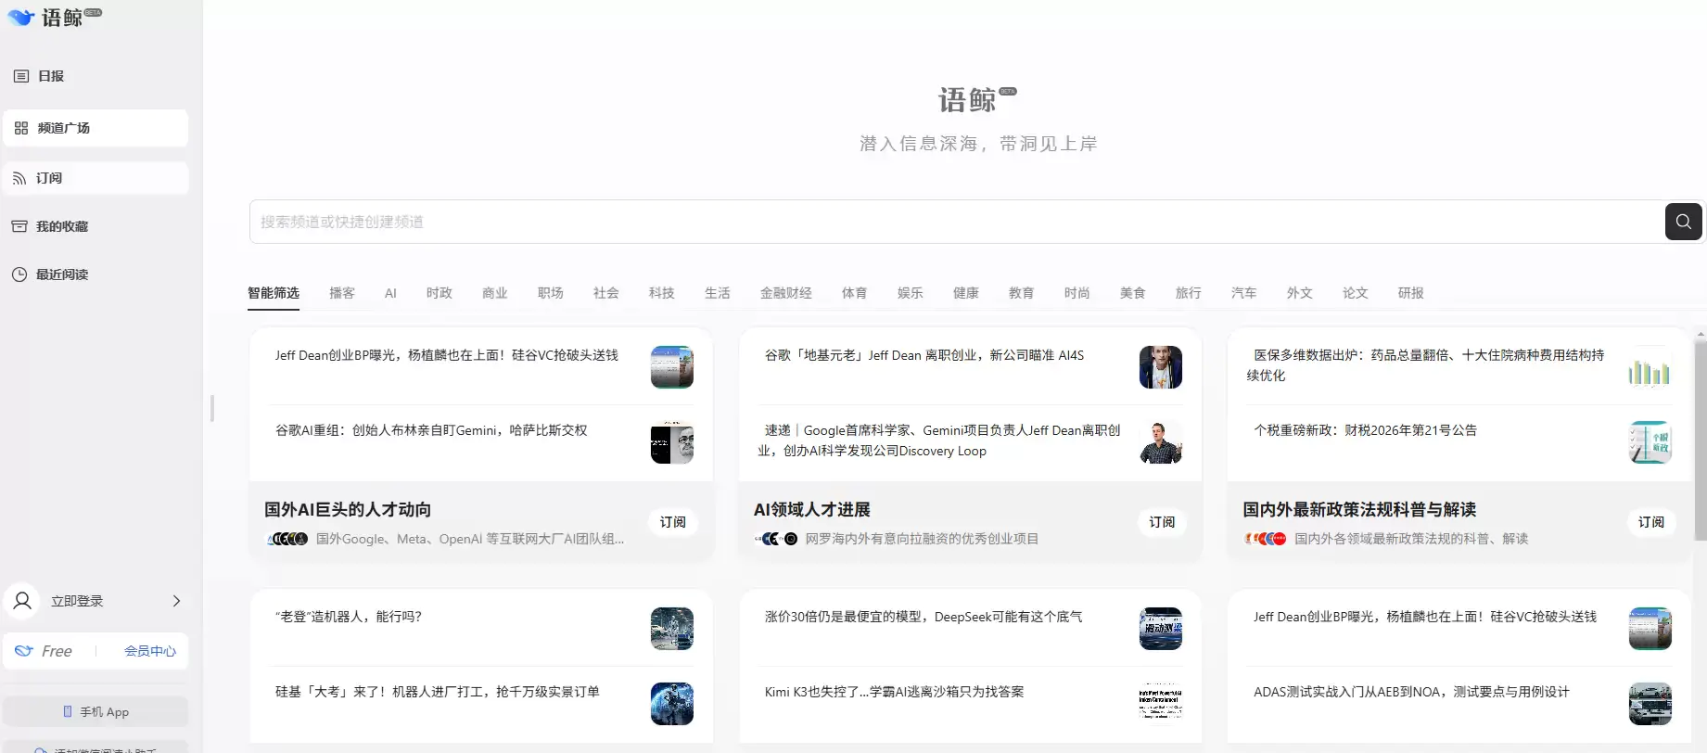Open the 金融财经 category tab
1707x753 pixels.
786,293
